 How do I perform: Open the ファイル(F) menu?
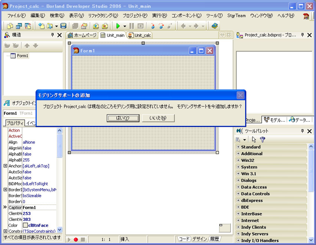point(17,15)
